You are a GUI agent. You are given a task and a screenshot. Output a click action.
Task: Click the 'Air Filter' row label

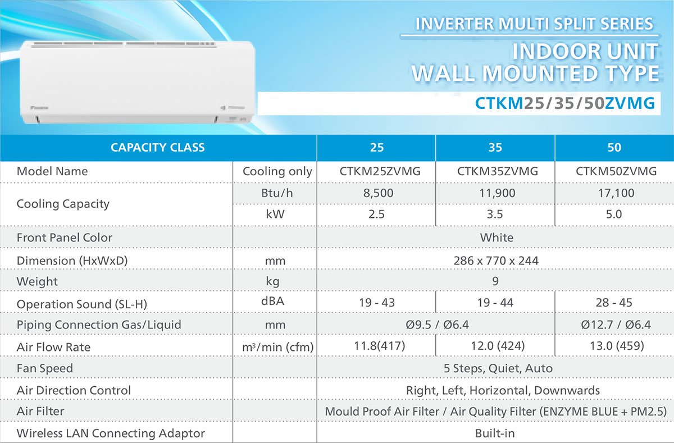(40, 411)
